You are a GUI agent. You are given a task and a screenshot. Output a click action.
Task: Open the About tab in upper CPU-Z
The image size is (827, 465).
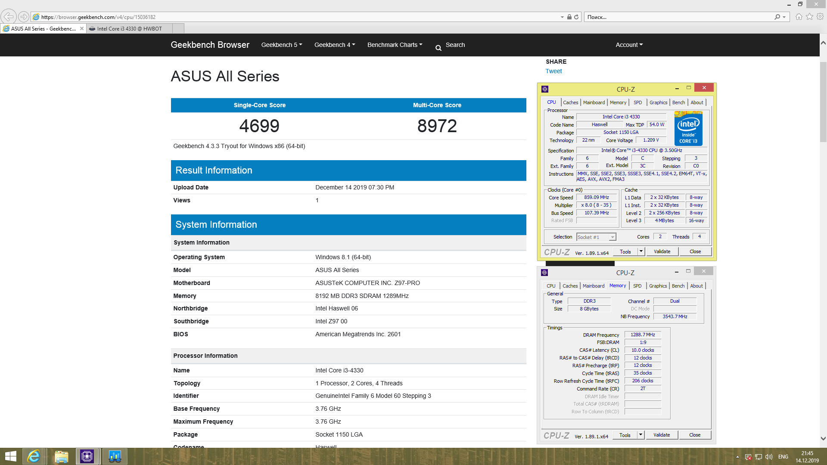[x=697, y=102]
